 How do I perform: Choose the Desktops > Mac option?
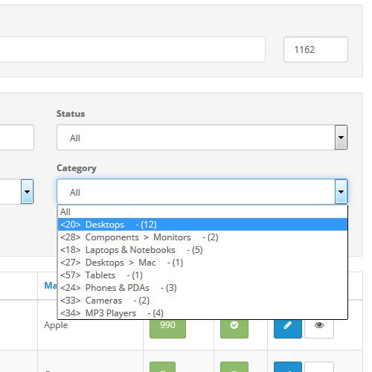(202, 263)
